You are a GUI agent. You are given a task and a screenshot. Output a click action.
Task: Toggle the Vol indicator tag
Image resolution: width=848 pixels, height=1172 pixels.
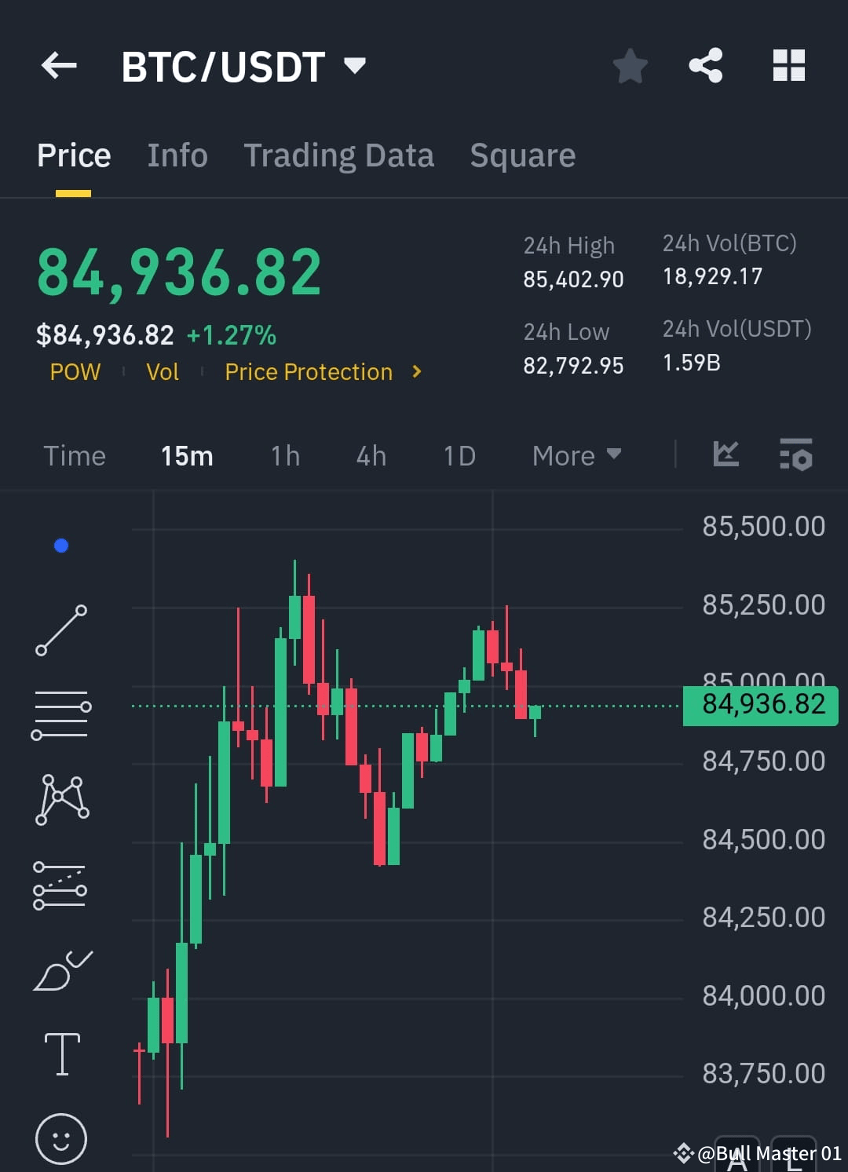pyautogui.click(x=163, y=372)
